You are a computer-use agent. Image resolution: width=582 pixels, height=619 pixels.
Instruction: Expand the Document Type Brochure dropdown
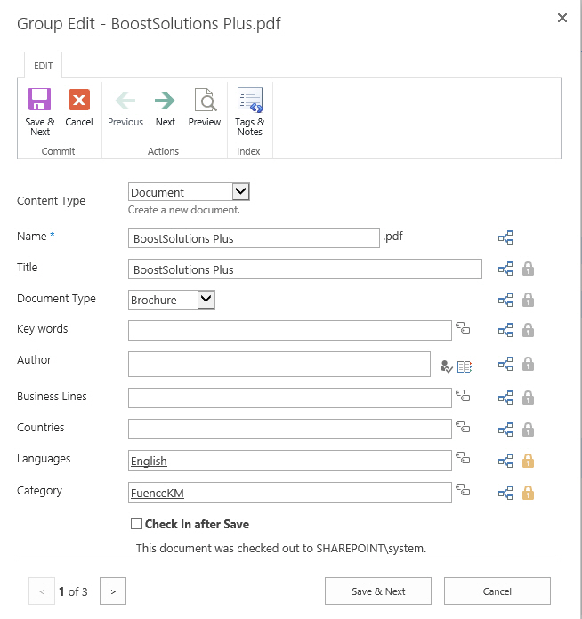click(x=206, y=300)
